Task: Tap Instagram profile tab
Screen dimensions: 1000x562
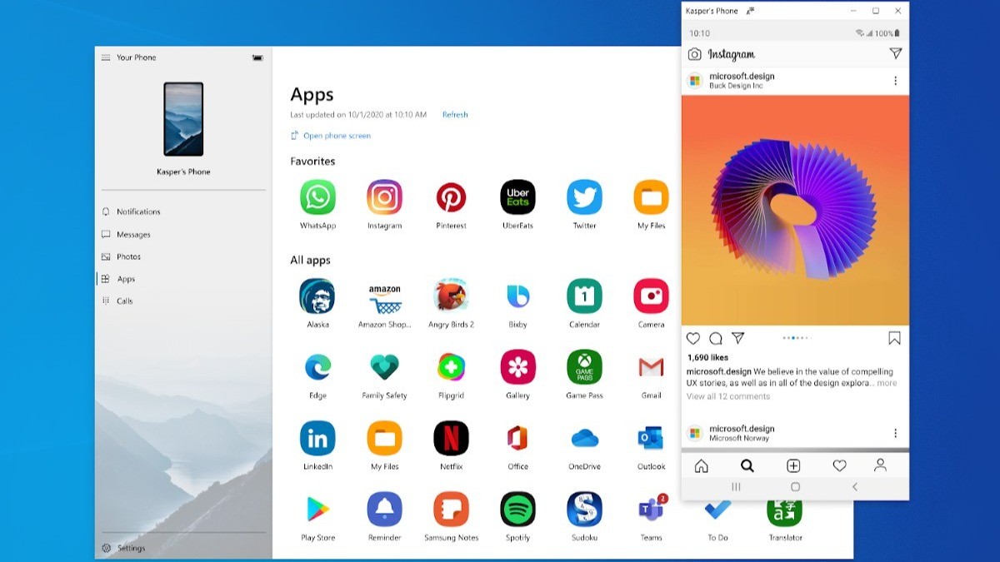Action: click(880, 465)
